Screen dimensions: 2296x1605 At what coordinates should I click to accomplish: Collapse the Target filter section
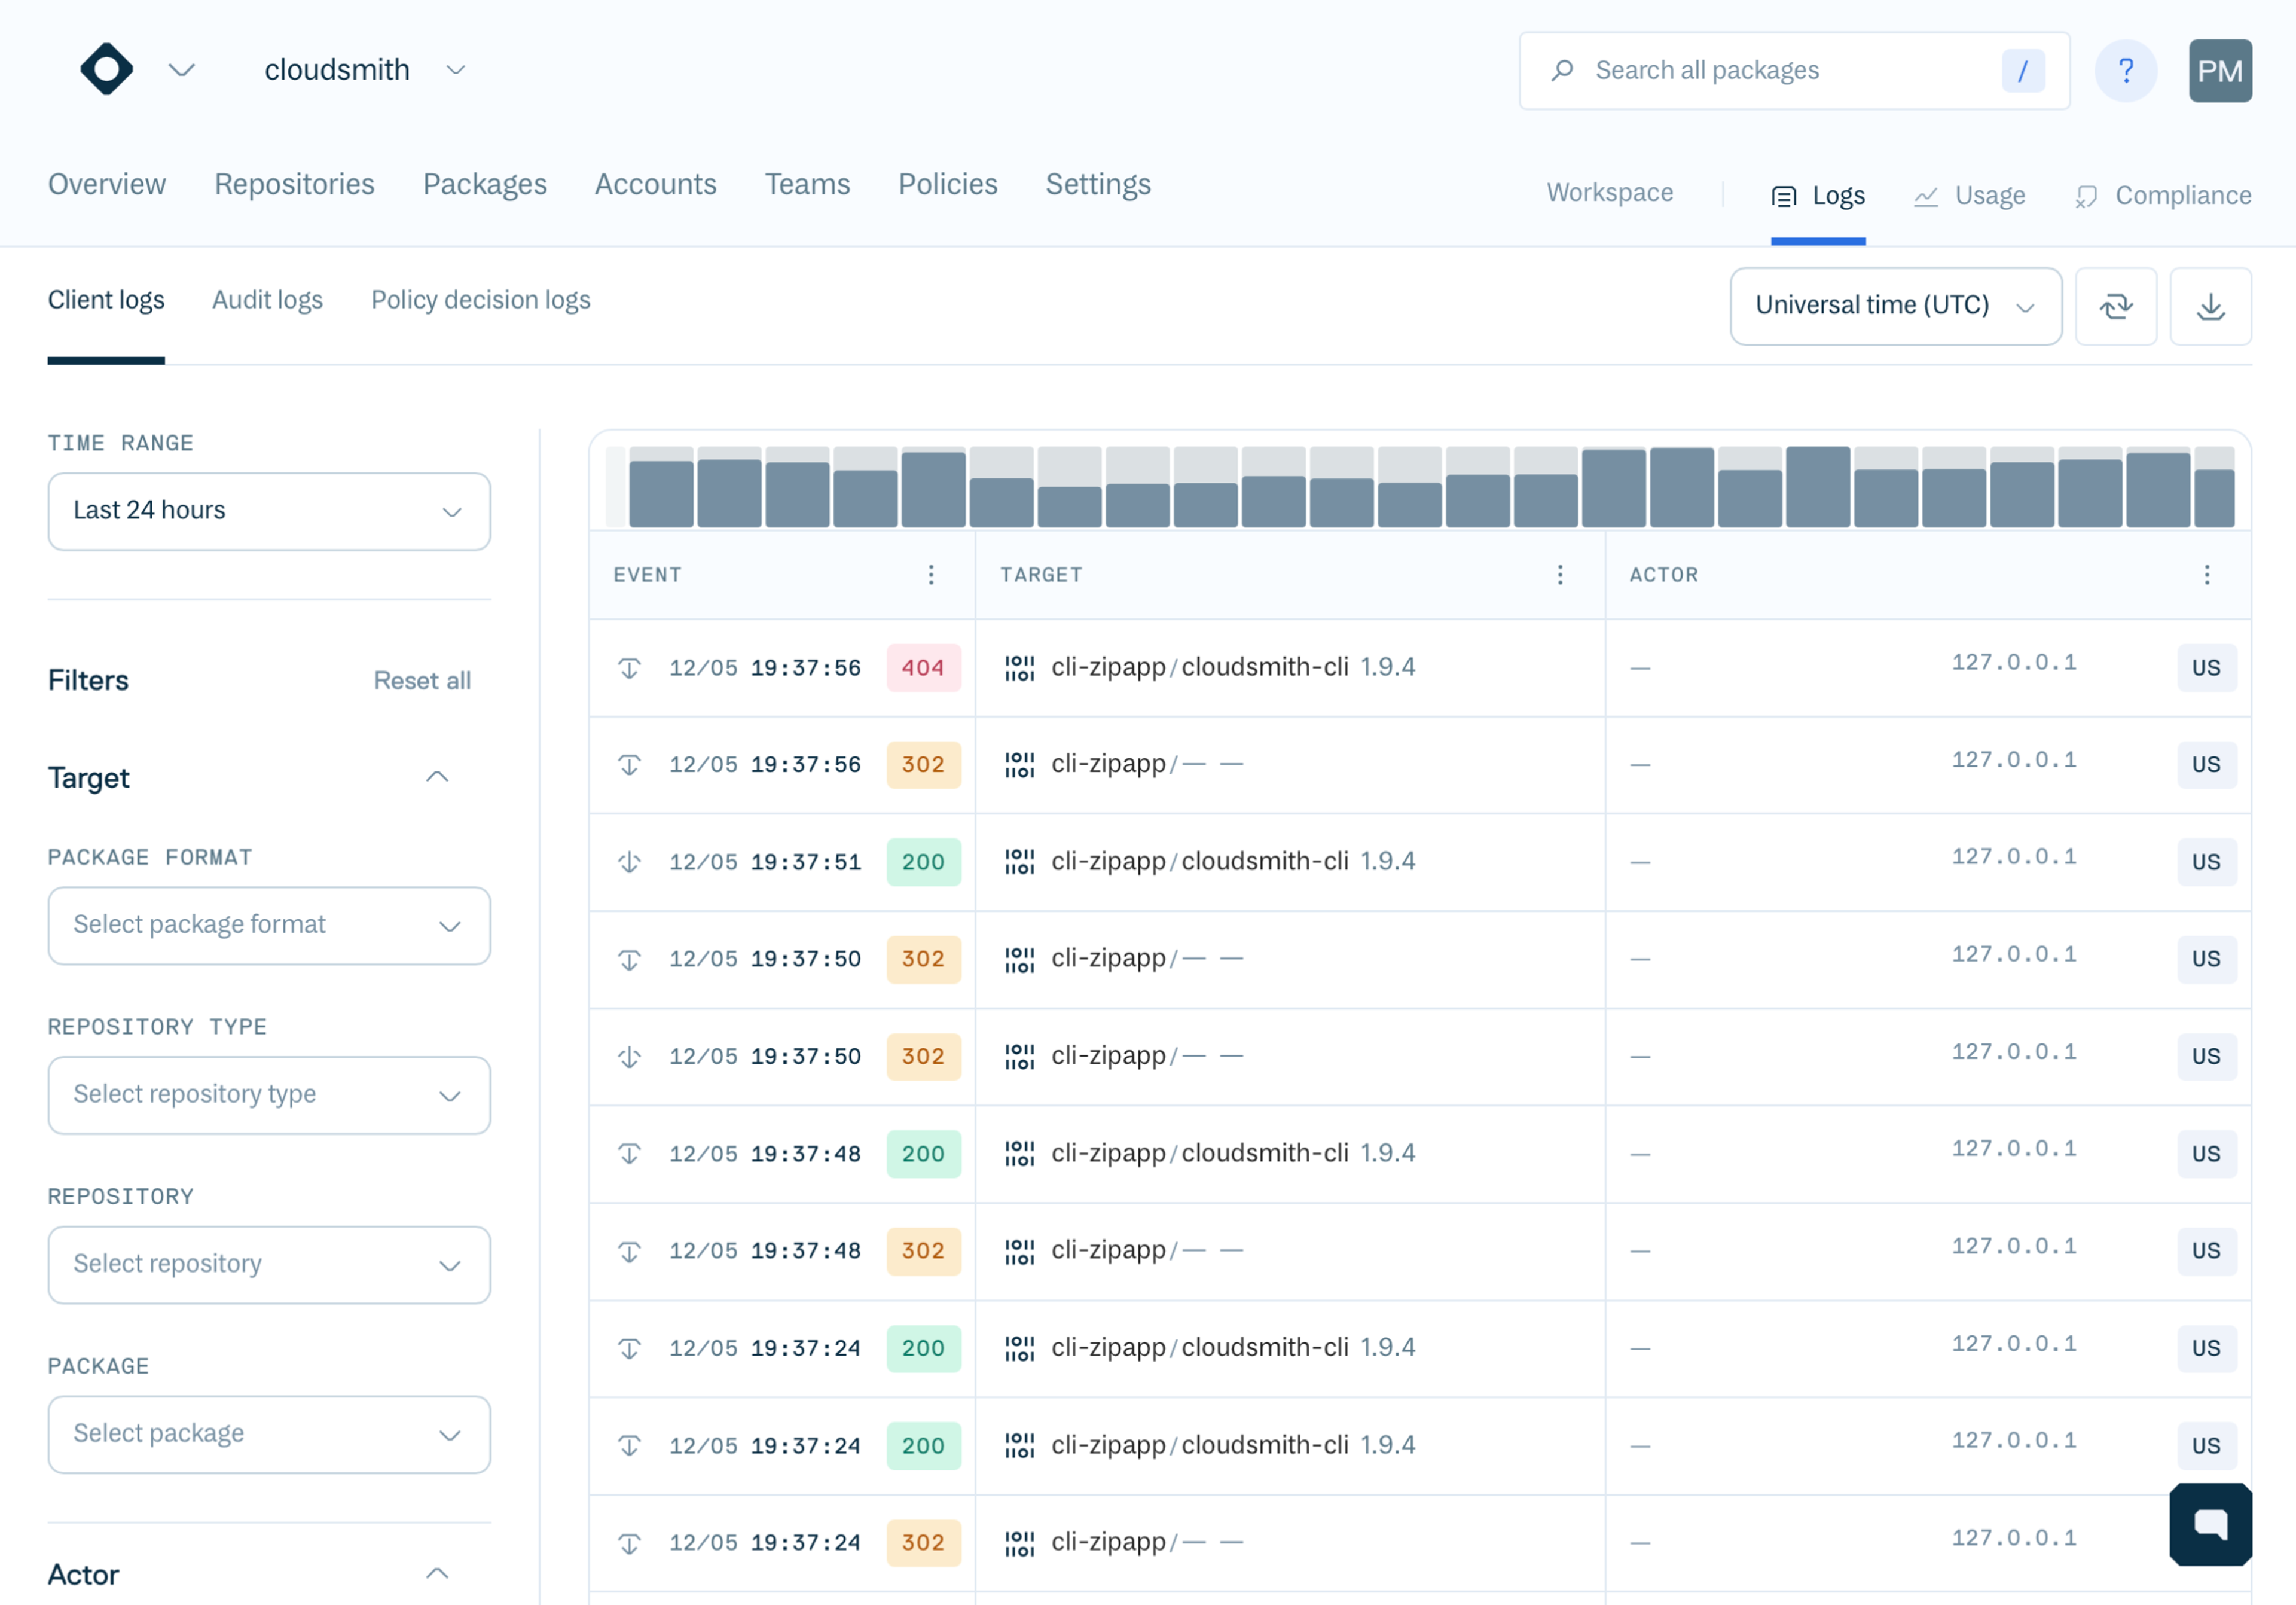pyautogui.click(x=437, y=777)
